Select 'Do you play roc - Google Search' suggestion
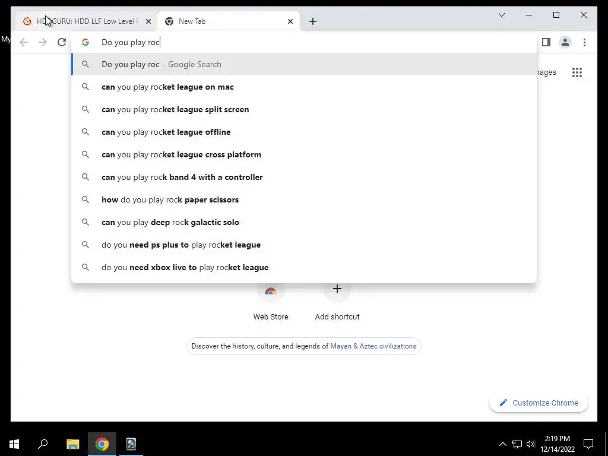Image resolution: width=608 pixels, height=456 pixels. coord(304,64)
